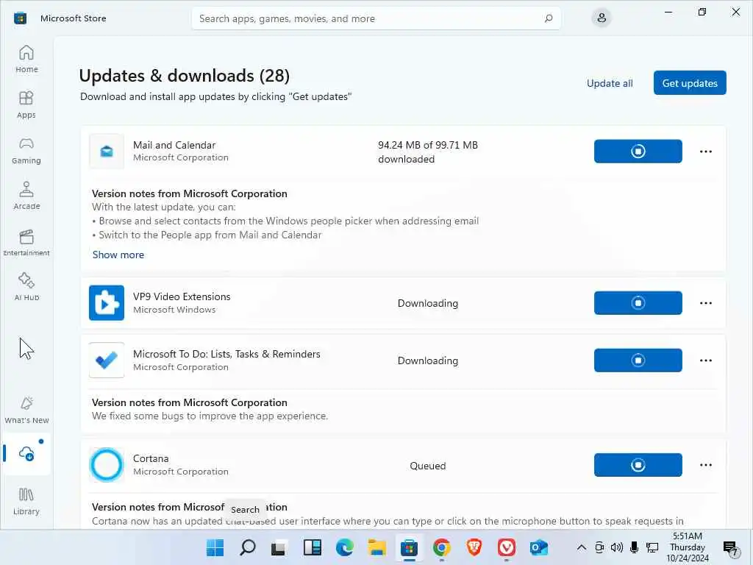Show hidden system tray icons
The width and height of the screenshot is (753, 565).
coord(581,547)
